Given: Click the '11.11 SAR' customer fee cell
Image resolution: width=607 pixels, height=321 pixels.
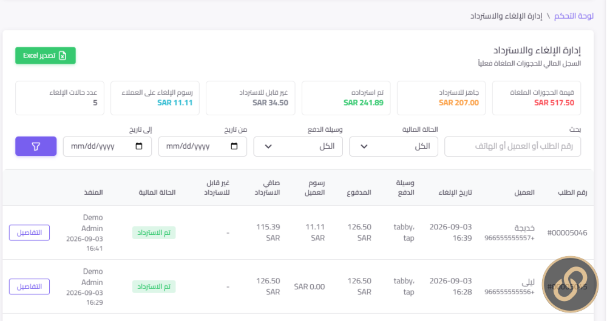Looking at the screenshot, I should tap(315, 232).
